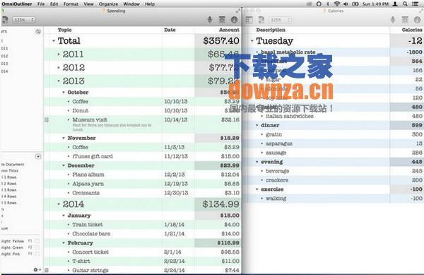This screenshot has height=275, width=424.
Task: Enter full screen for Spending window
Action: click(237, 11)
